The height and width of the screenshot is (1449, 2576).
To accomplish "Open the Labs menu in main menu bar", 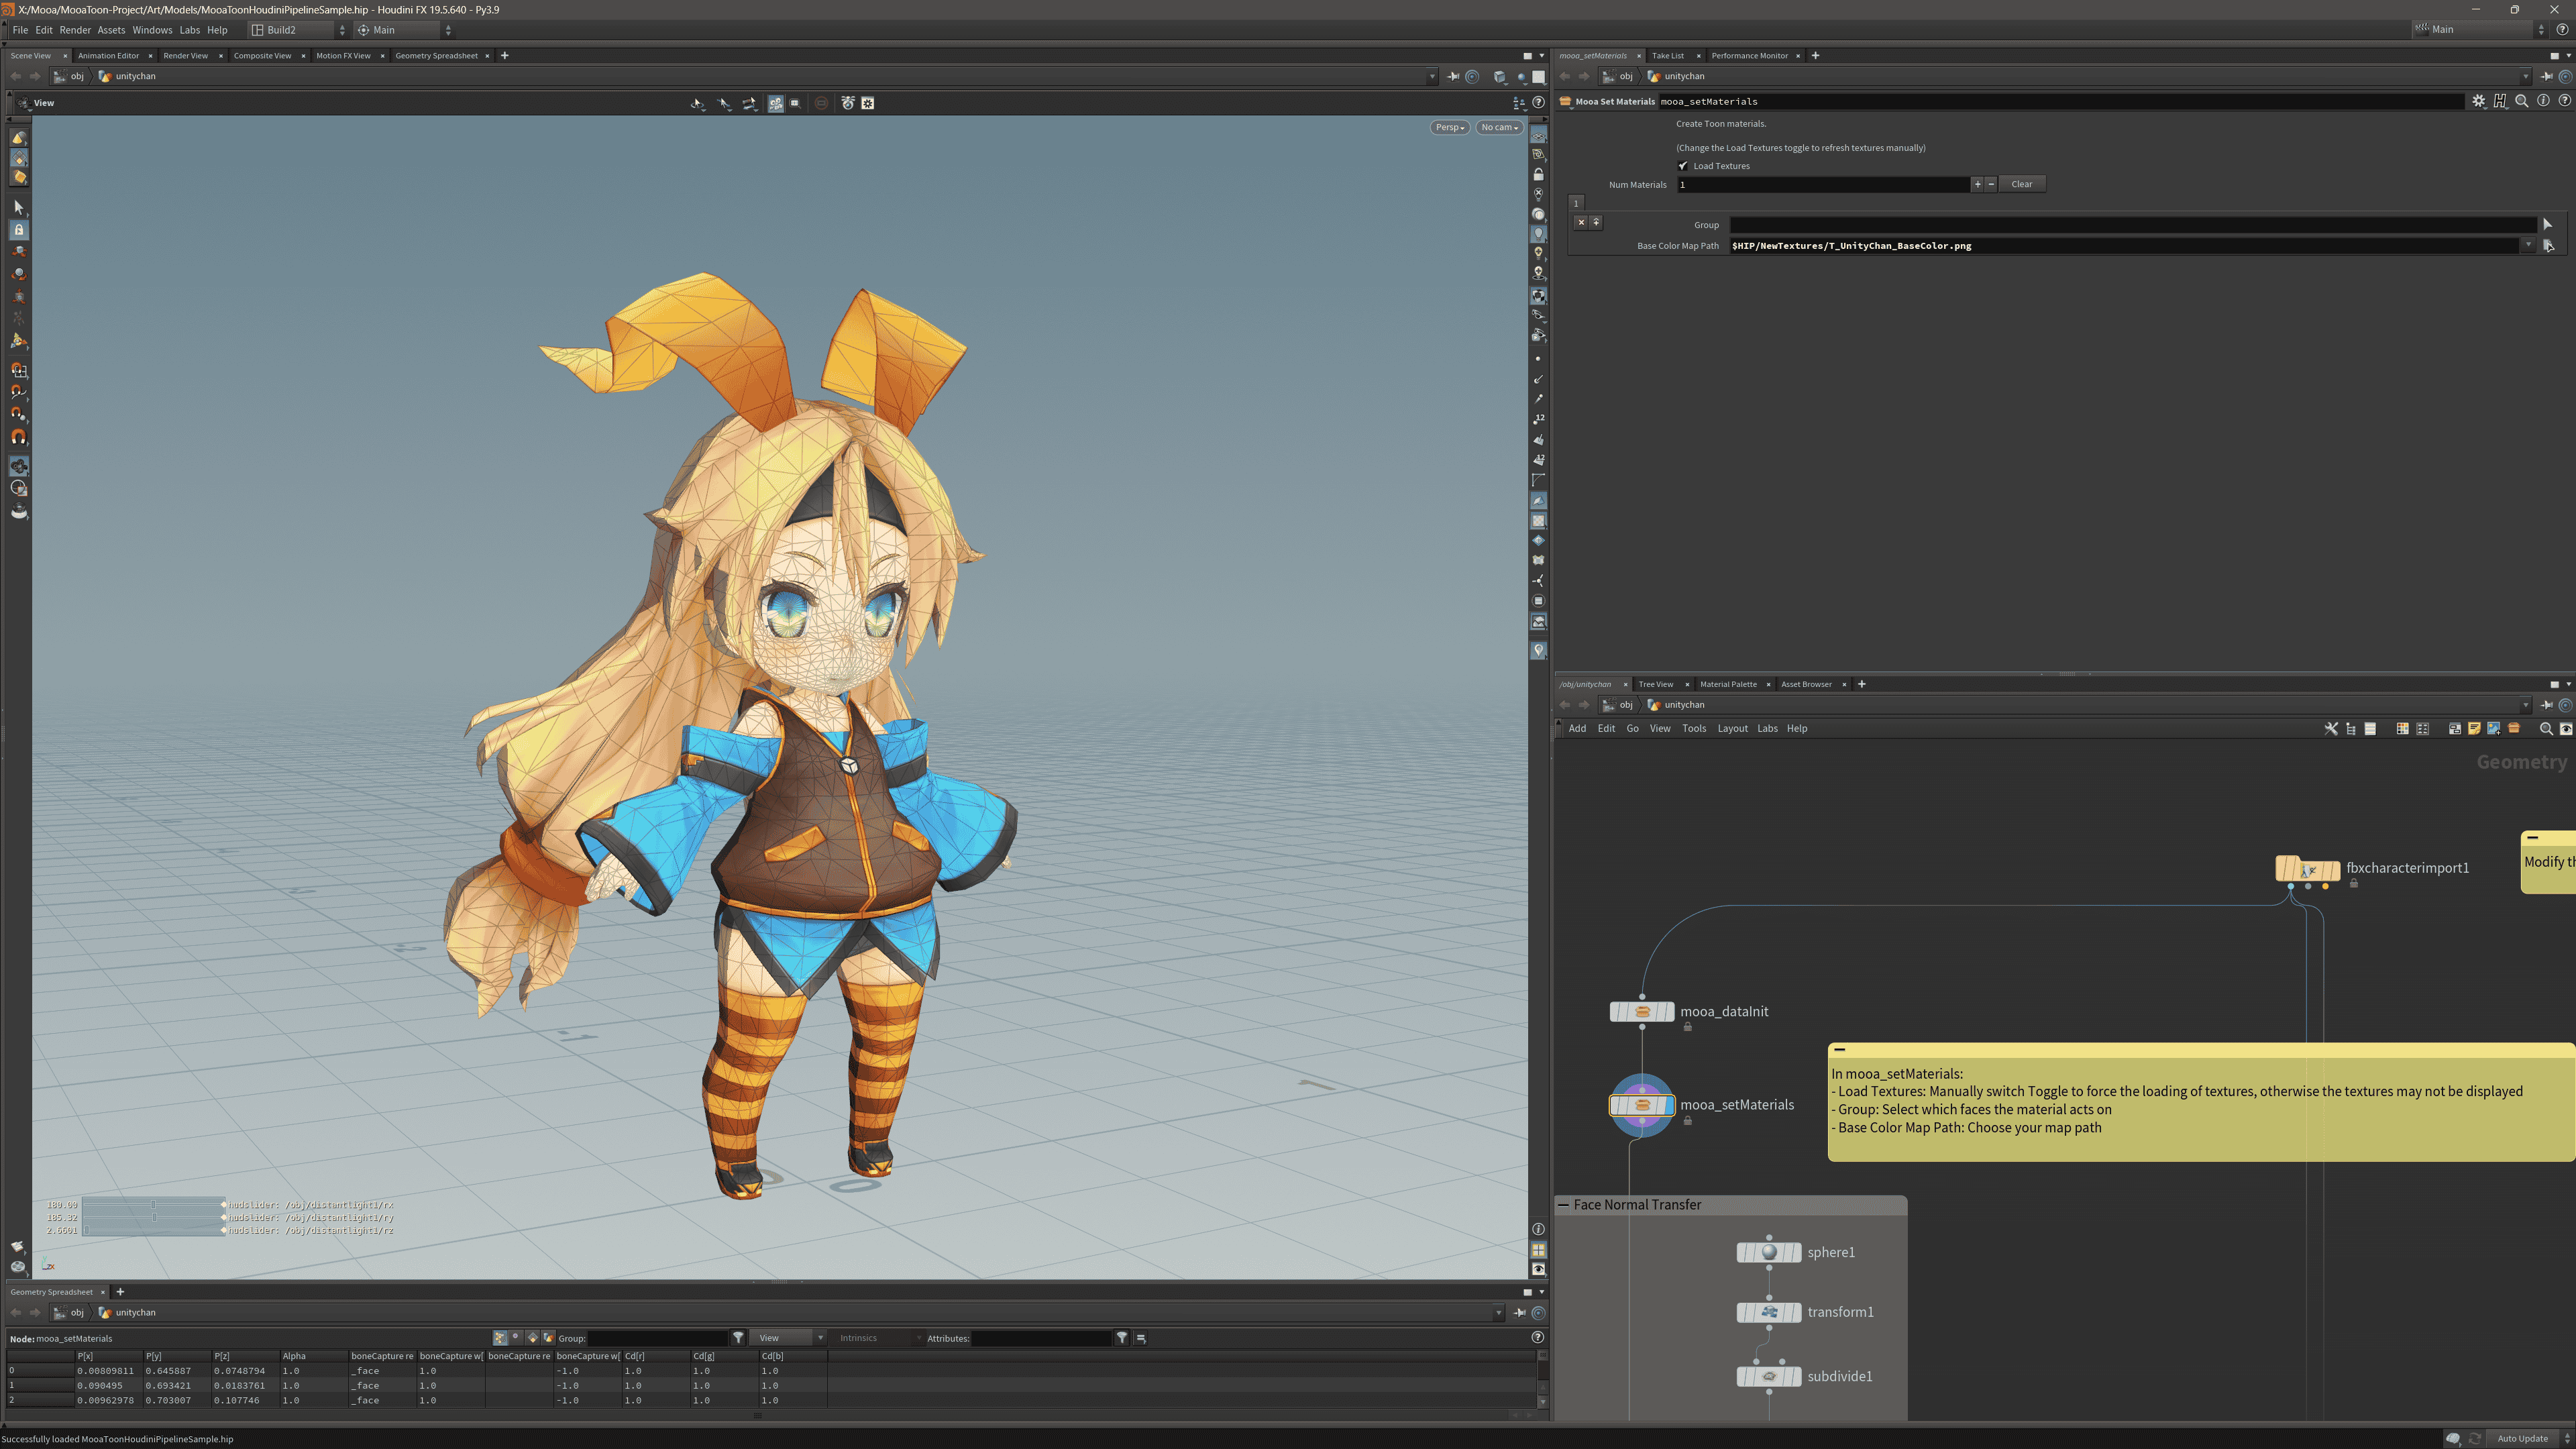I will 189,30.
